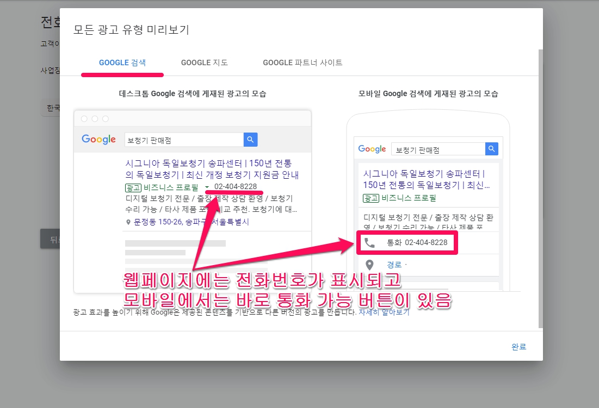This screenshot has width=599, height=408.
Task: Expand the dropdown arrow beside 비즈니스 프로필
Action: tap(207, 187)
